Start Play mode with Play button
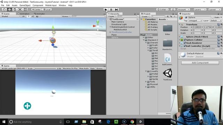Screen dimensions: 223x125 [x=106, y=10]
